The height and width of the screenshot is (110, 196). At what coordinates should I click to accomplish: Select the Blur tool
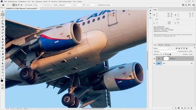(x=3, y=51)
